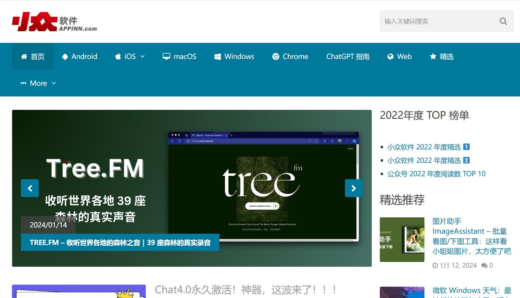The image size is (520, 298).
Task: Open 小众软件 2022 年度精选 2 link
Action: click(428, 160)
